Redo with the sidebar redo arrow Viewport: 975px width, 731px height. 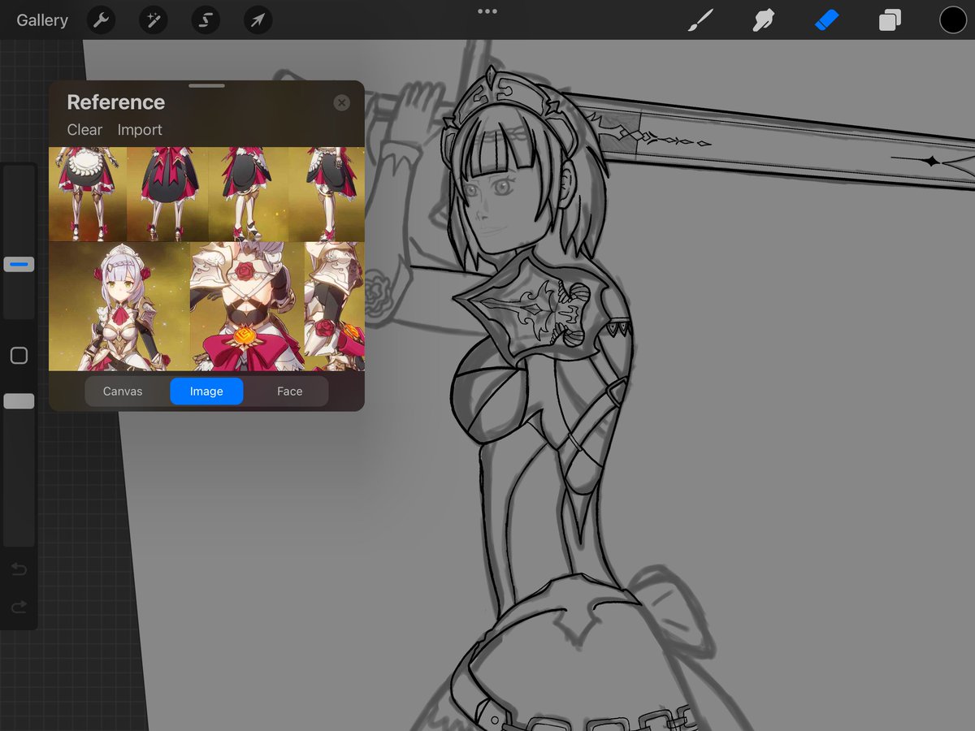click(x=19, y=607)
